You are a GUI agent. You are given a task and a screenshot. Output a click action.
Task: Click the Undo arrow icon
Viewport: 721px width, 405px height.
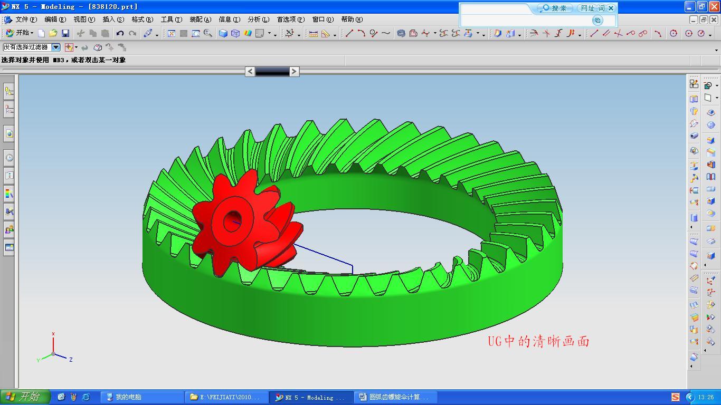coord(120,33)
